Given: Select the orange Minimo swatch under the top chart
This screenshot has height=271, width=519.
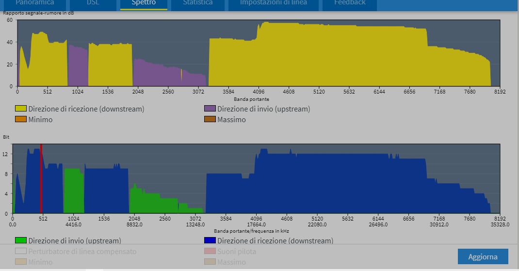Looking at the screenshot, I should coord(21,119).
